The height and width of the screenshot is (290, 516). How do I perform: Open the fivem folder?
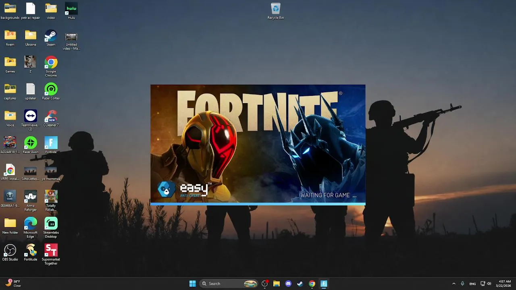tap(10, 38)
